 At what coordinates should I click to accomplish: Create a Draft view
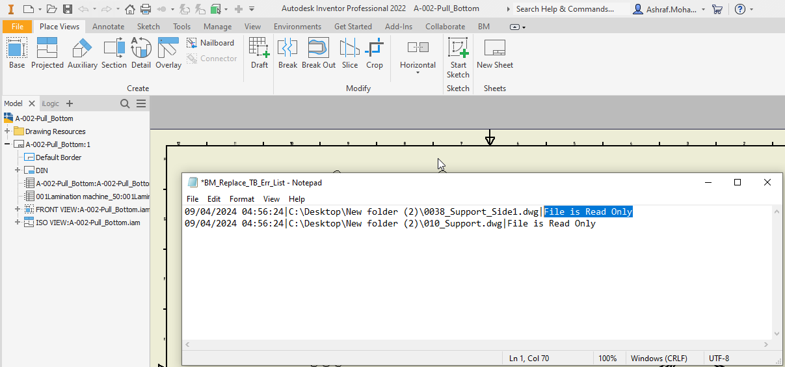click(x=259, y=53)
